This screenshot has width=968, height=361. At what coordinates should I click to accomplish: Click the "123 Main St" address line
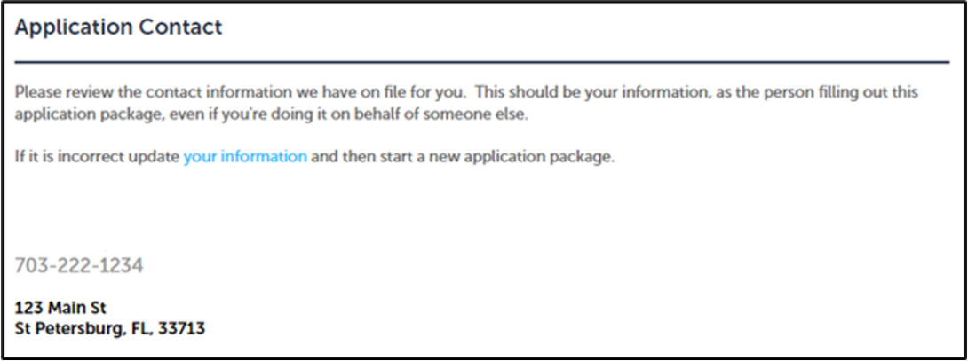[61, 310]
